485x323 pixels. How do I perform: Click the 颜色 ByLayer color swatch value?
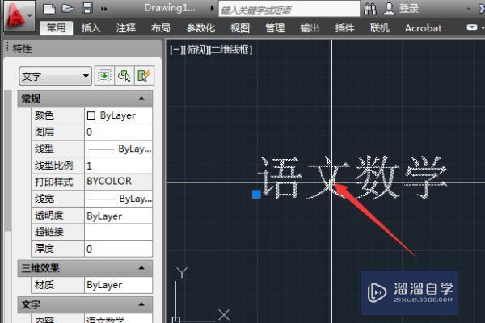pos(119,115)
